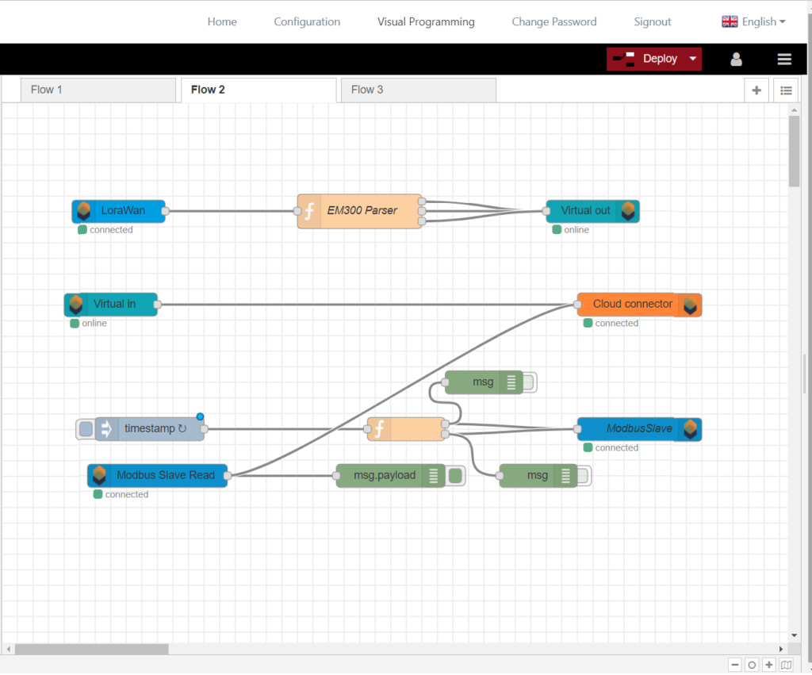The image size is (812, 675).
Task: Toggle the upper msg debug node
Action: pyautogui.click(x=529, y=382)
